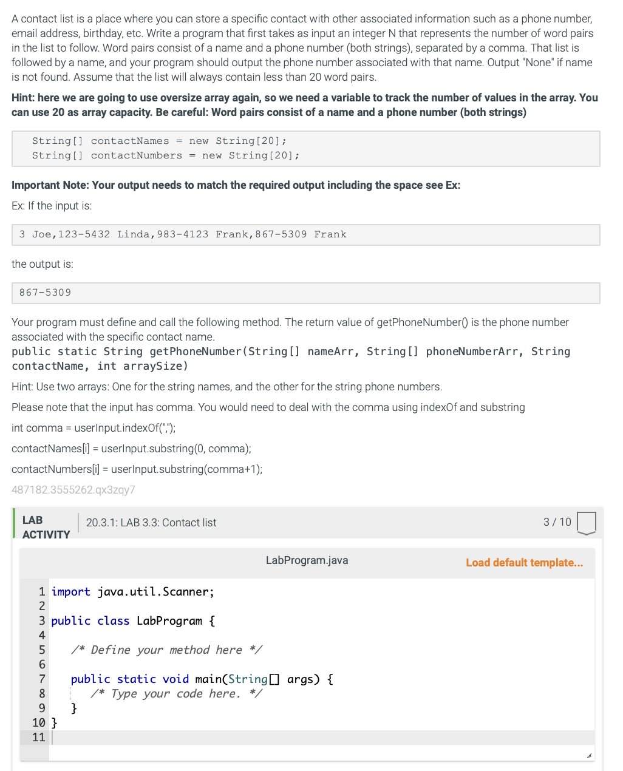
Task: Click the bookmark flag next to 3/10 score
Action: coord(587,522)
